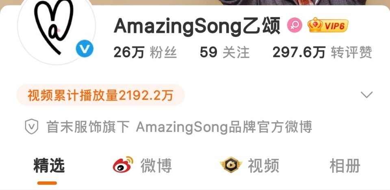Switch to the 精选 tab

[x=49, y=165]
